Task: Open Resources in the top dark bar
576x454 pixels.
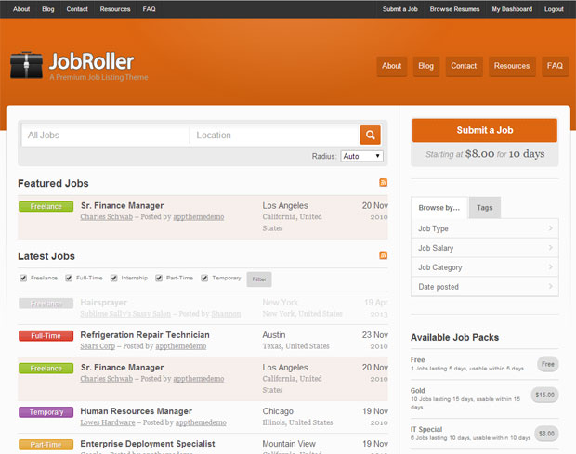Action: 115,9
